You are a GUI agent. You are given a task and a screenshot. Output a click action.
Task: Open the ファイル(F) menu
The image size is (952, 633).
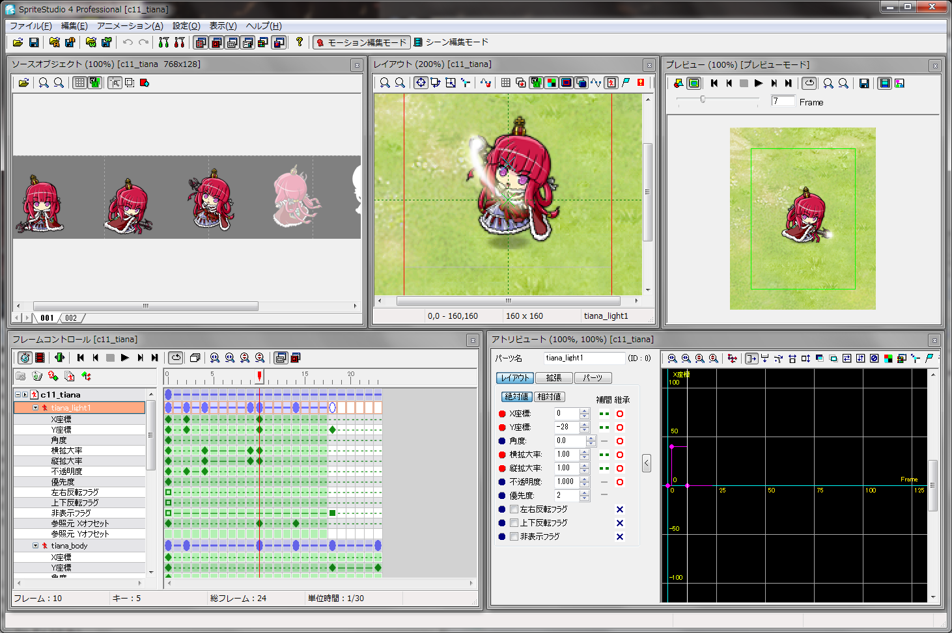point(31,26)
